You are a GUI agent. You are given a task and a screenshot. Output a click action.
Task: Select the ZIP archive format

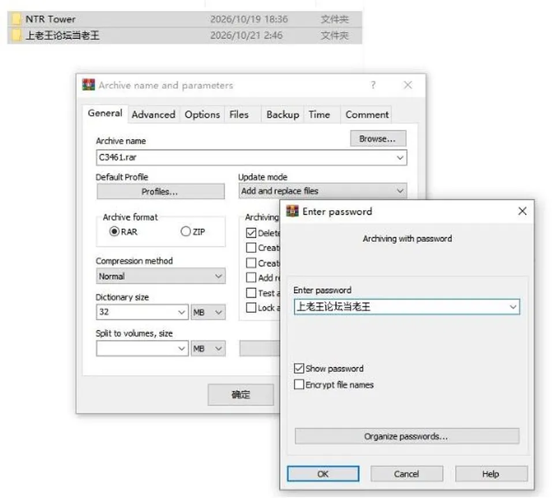point(185,231)
